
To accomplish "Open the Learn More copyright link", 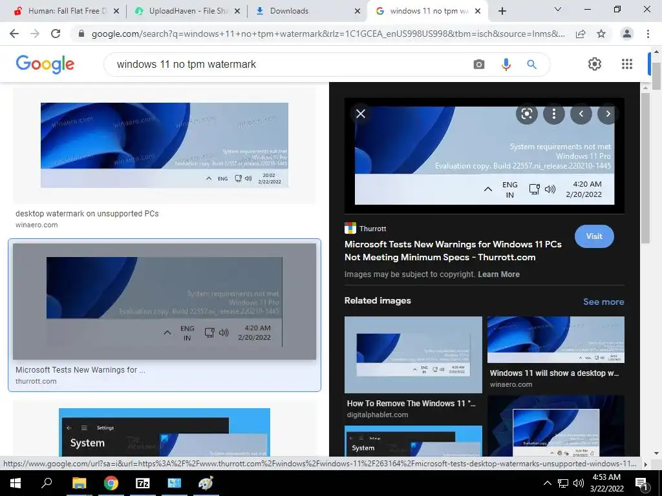I will [498, 274].
